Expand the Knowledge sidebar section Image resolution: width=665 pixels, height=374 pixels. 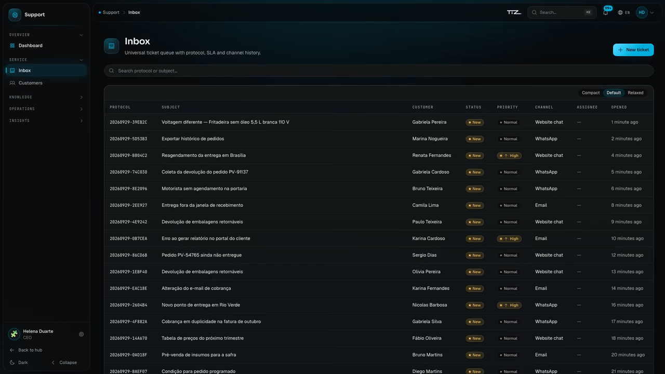pyautogui.click(x=46, y=97)
